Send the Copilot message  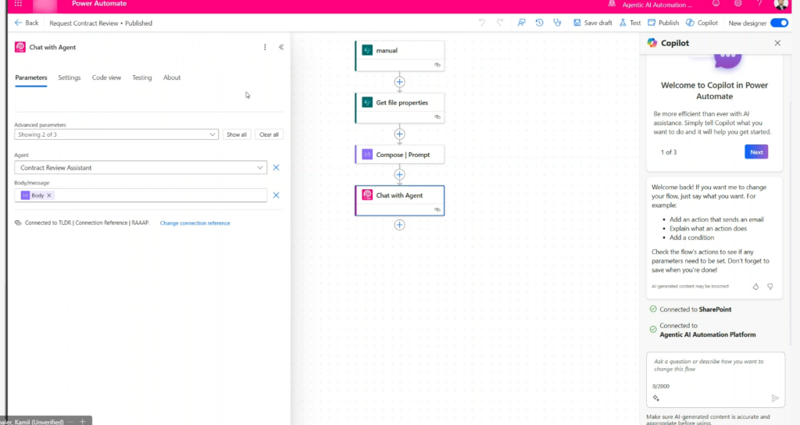[x=775, y=398]
